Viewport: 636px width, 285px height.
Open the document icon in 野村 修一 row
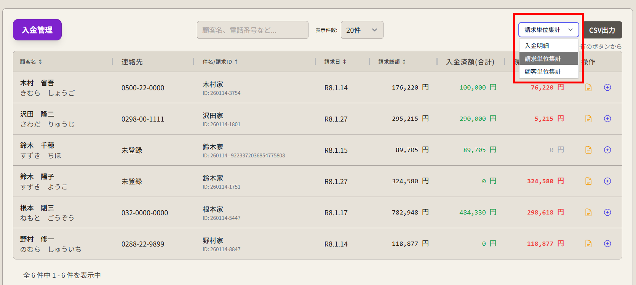pos(588,244)
